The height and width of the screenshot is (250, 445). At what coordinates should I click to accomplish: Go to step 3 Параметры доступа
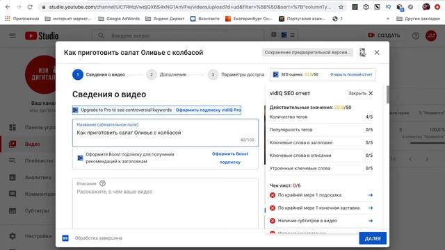[x=236, y=74]
